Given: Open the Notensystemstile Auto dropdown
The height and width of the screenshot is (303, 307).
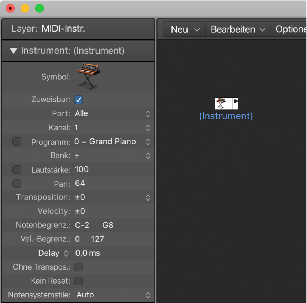Looking at the screenshot, I should (113, 295).
